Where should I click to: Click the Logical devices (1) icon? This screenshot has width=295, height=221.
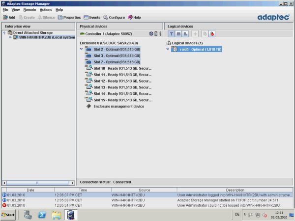(169, 43)
